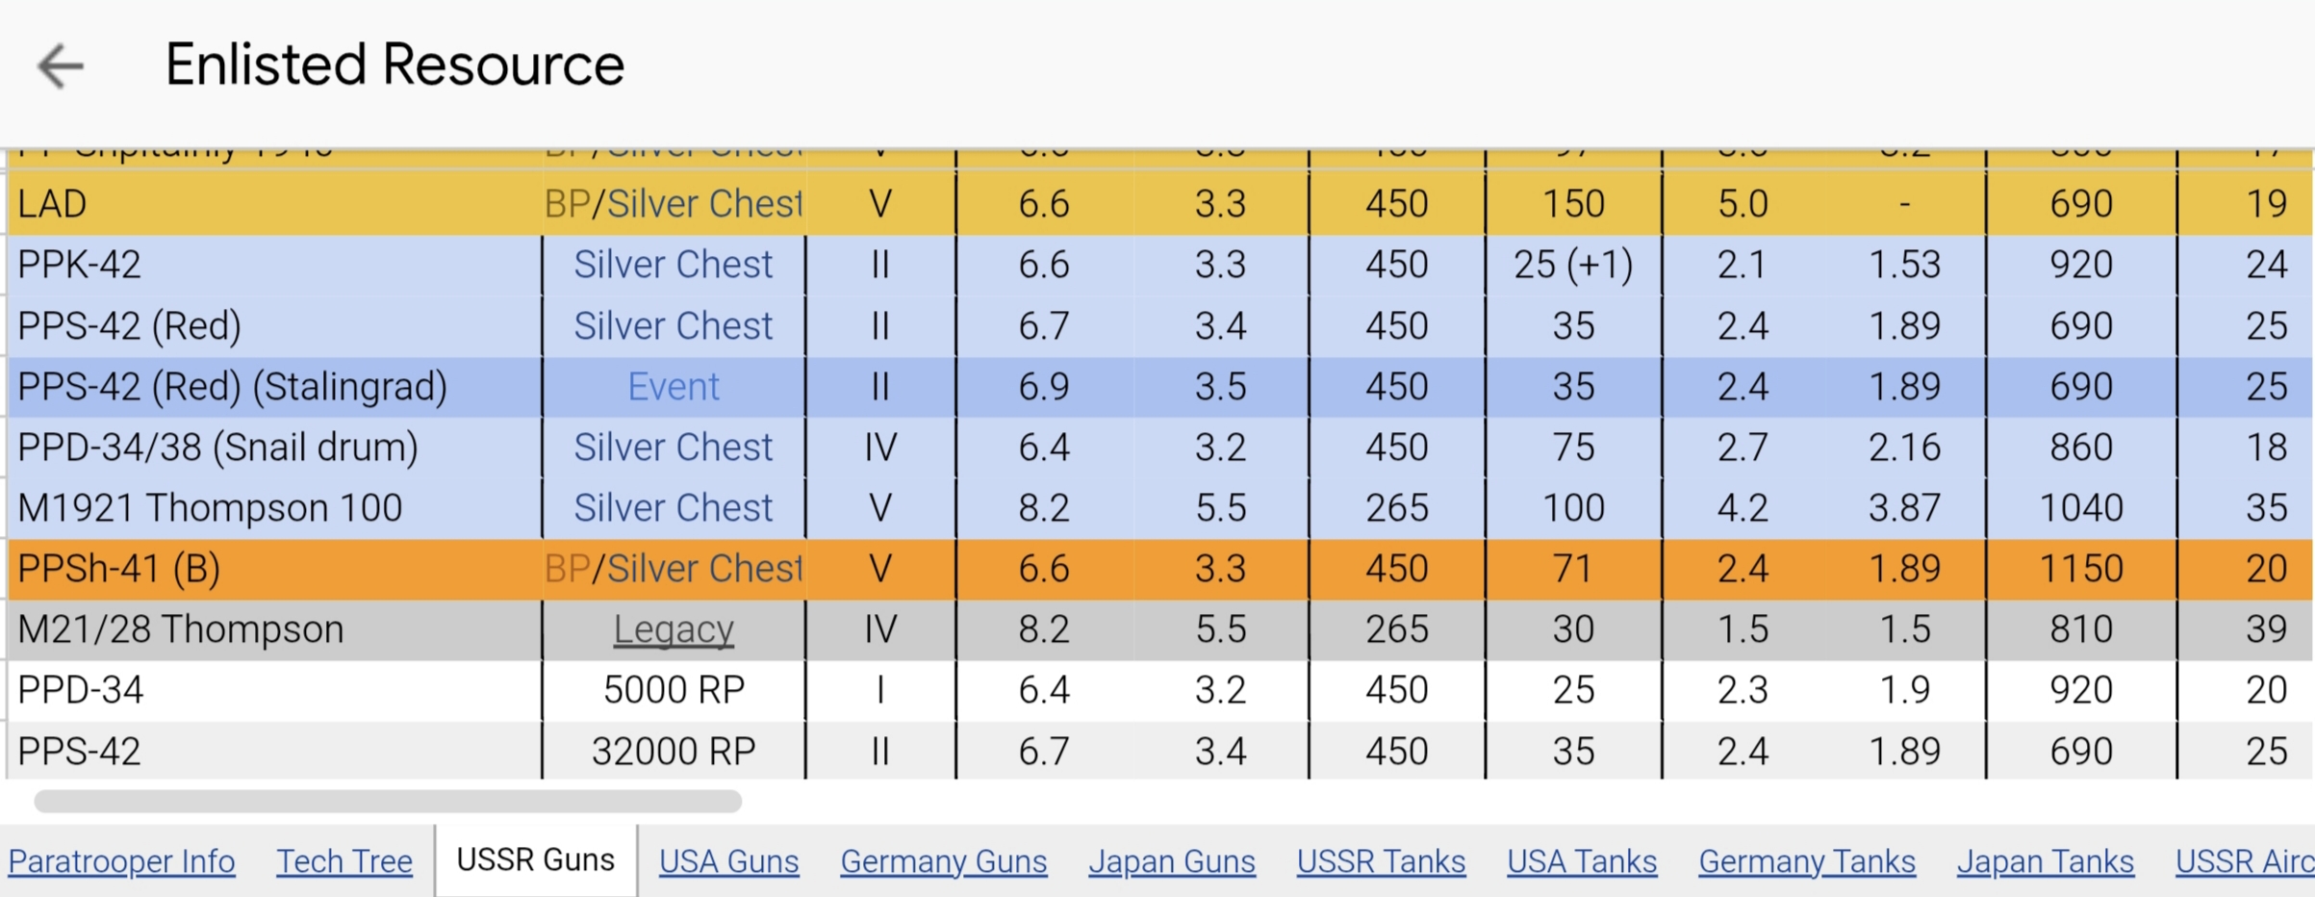Tap the back arrow icon

coord(61,66)
